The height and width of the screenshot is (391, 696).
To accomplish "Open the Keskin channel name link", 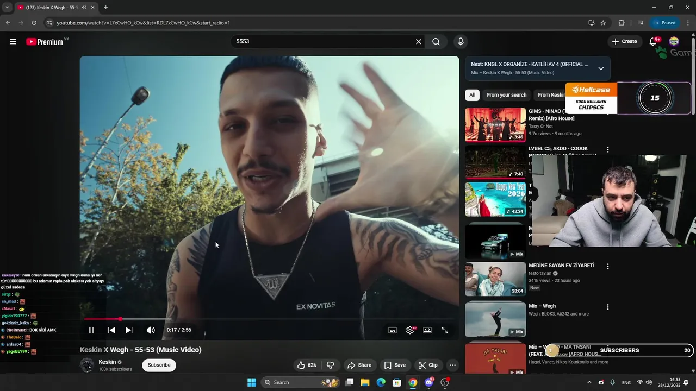I will [107, 362].
